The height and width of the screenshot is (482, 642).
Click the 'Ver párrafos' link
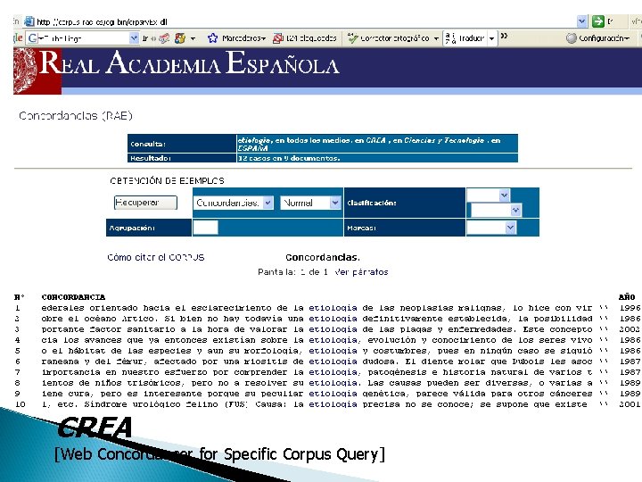pos(361,271)
